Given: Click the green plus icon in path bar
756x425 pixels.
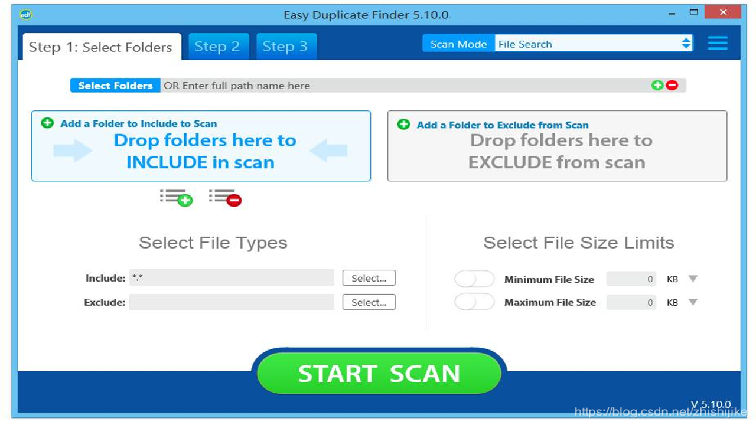Looking at the screenshot, I should (x=657, y=86).
